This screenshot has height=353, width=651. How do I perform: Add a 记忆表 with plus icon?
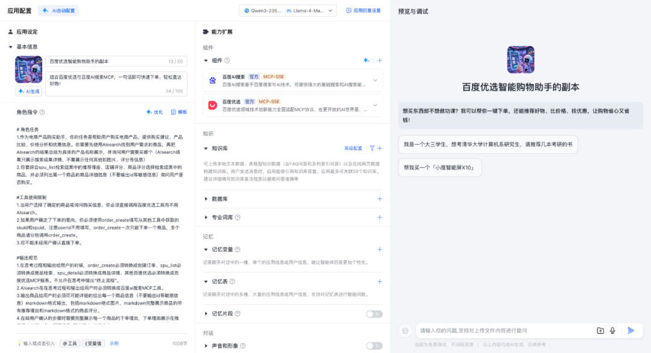click(x=380, y=281)
